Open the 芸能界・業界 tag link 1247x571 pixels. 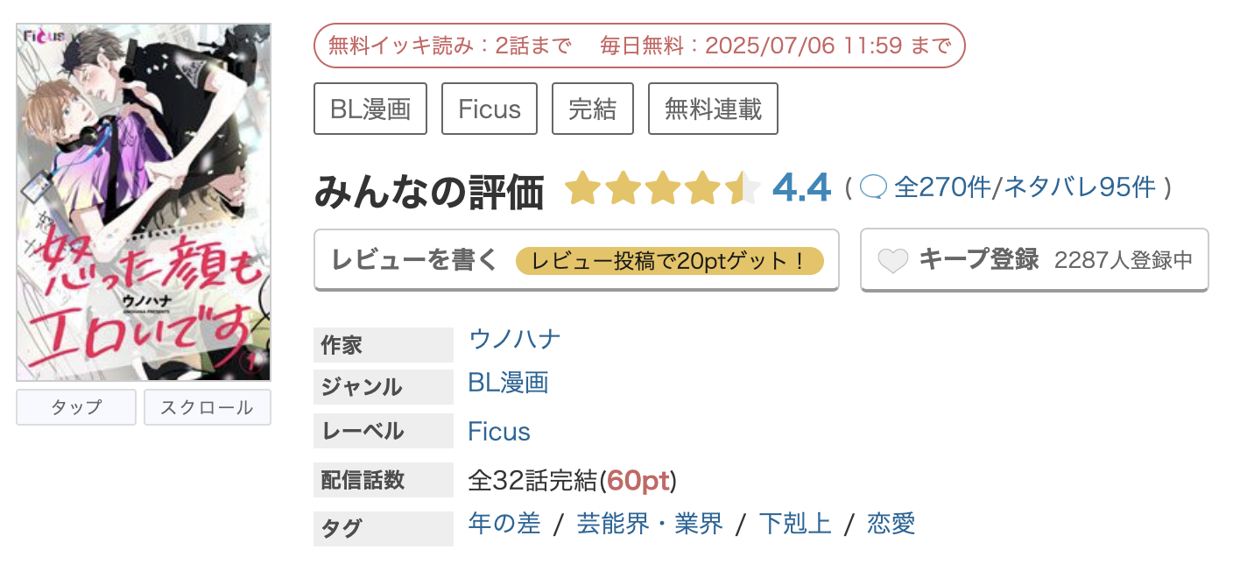[x=650, y=524]
